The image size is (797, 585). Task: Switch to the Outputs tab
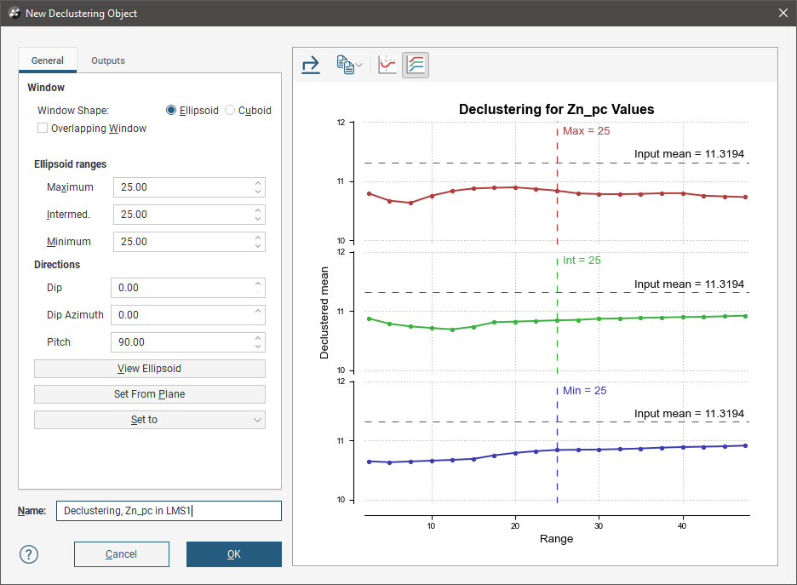click(108, 60)
